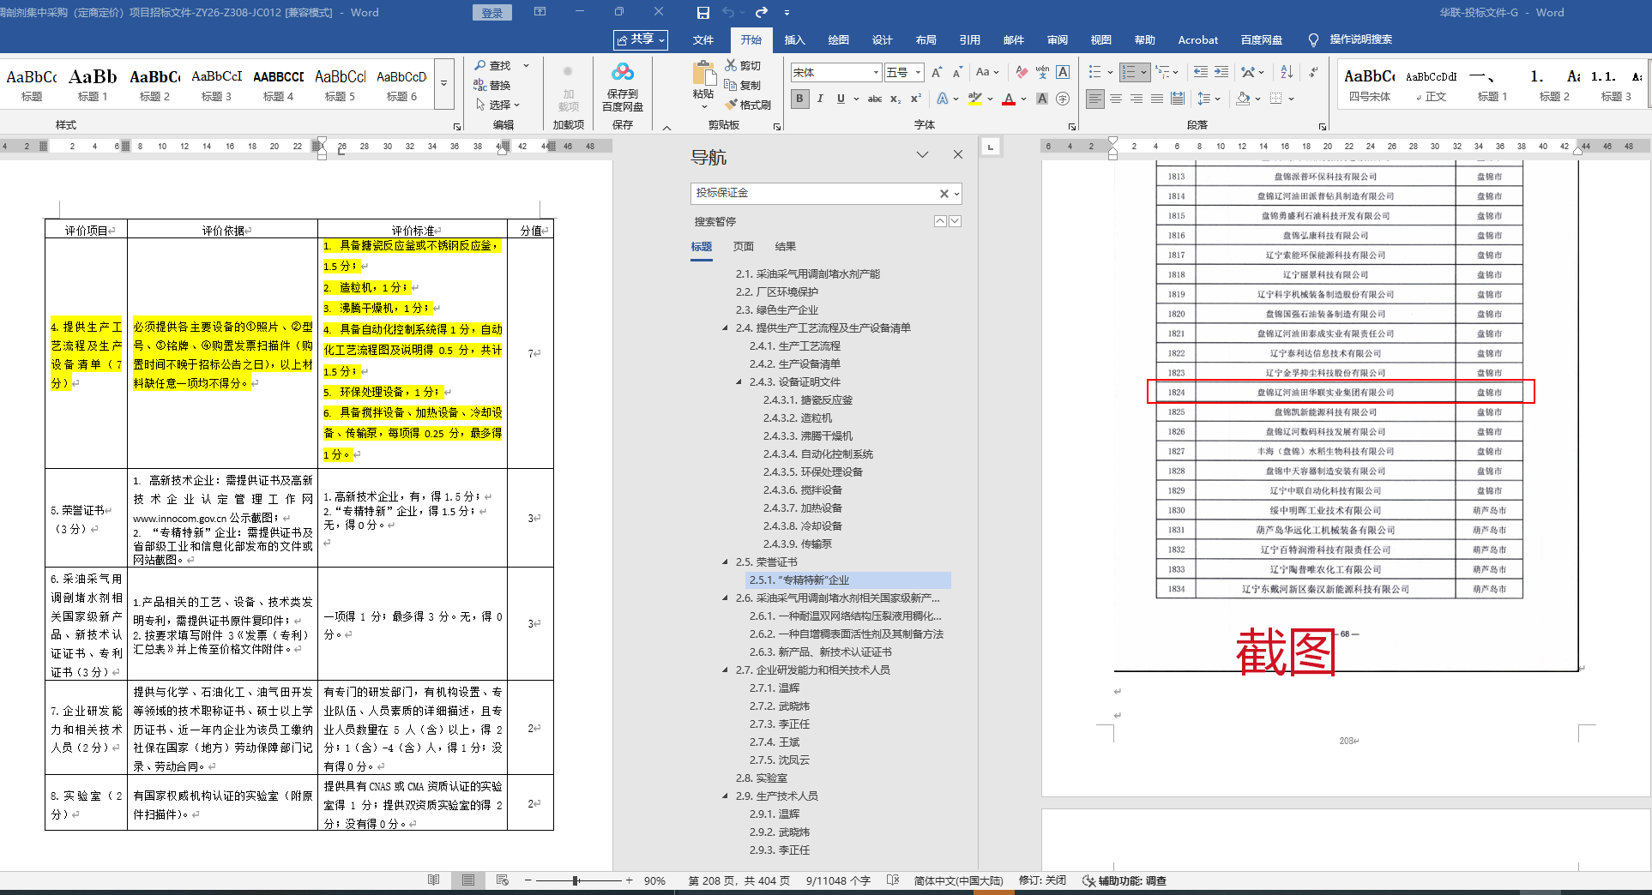Save to Baidu Netdisk cloud icon

623,87
